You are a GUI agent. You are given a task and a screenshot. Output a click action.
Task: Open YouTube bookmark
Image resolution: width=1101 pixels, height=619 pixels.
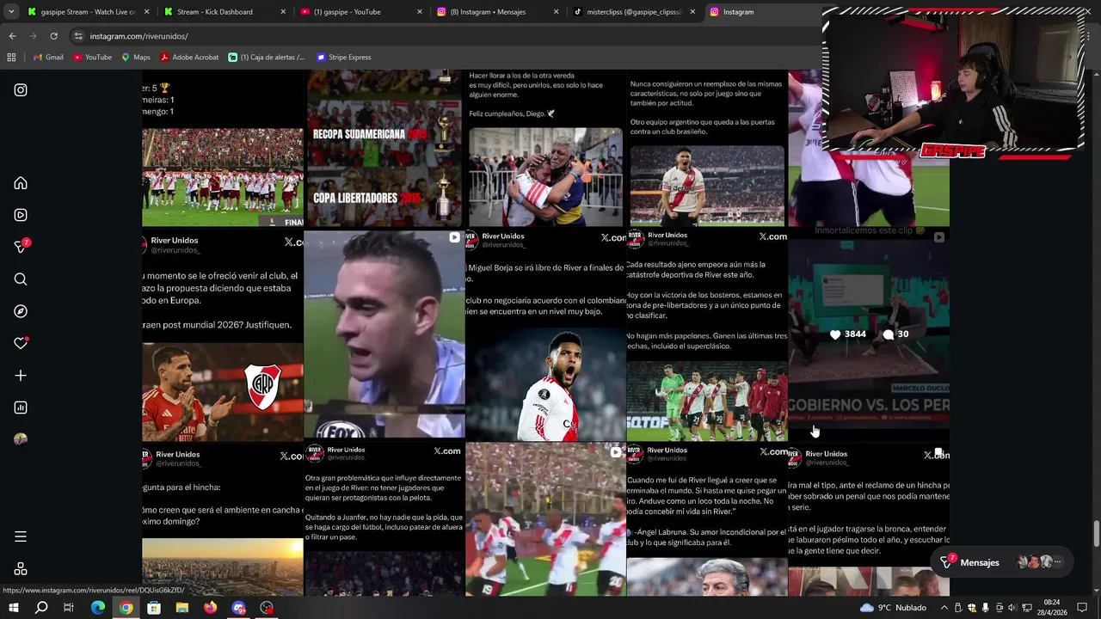pos(92,57)
